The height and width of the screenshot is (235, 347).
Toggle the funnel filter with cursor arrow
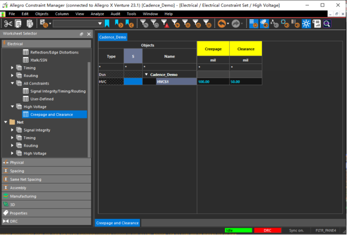(176, 23)
